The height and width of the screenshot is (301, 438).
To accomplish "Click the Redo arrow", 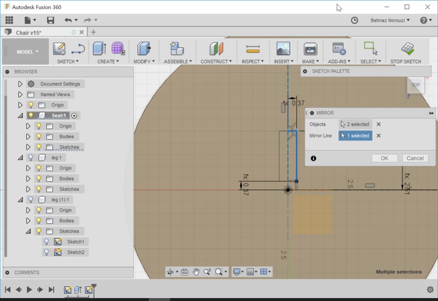I will [88, 20].
